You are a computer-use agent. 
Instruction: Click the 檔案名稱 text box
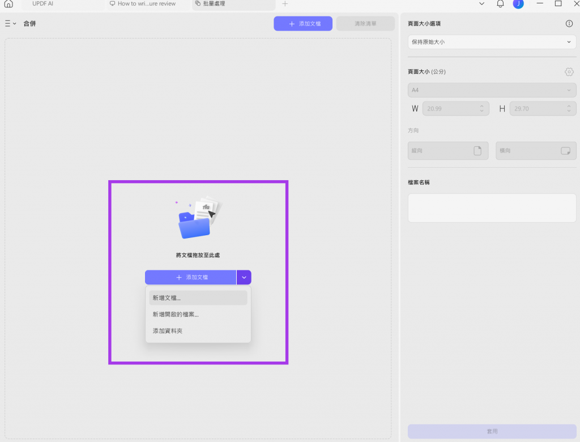tap(492, 208)
